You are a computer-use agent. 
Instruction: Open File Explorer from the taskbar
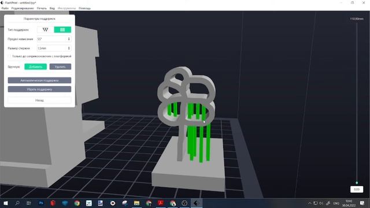136,203
